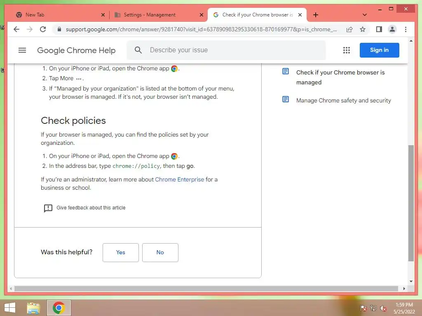This screenshot has height=316, width=422.
Task: Close the New Tab tab
Action: click(103, 15)
